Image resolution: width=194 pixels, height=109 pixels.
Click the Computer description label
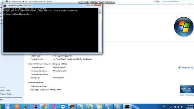[39, 74]
